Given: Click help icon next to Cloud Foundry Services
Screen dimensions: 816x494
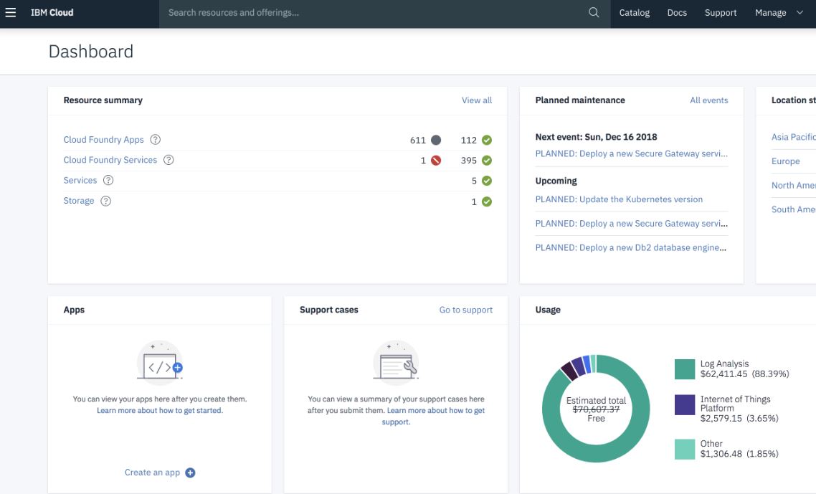Looking at the screenshot, I should tap(169, 160).
